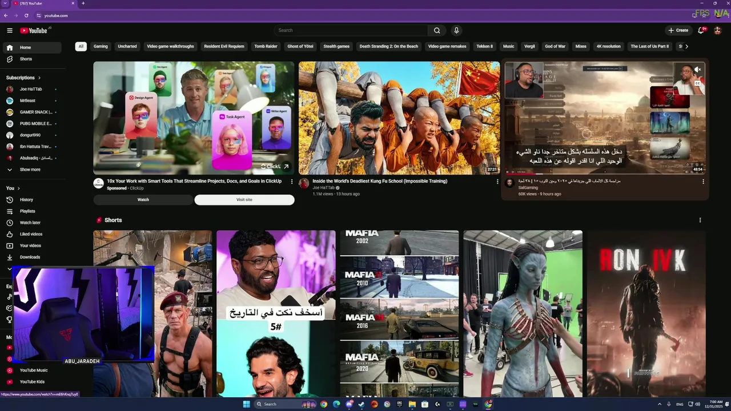Click the browser back arrow
The height and width of the screenshot is (411, 731).
(6, 15)
